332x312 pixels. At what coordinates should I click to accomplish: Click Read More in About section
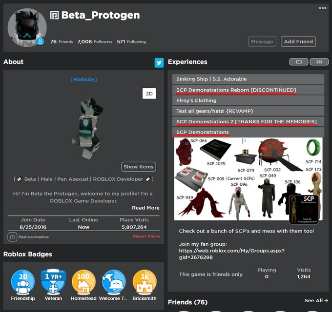tap(145, 208)
